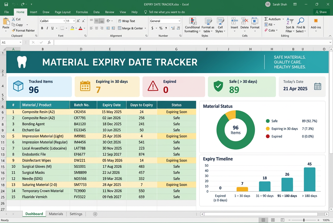Align text left in the ribbon
This screenshot has height=223, width=333.
click(91, 28)
